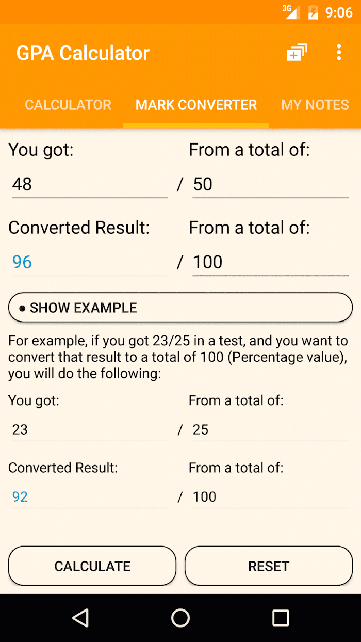Tap the battery icon in status bar
Image resolution: width=361 pixels, height=642 pixels.
pos(313,12)
